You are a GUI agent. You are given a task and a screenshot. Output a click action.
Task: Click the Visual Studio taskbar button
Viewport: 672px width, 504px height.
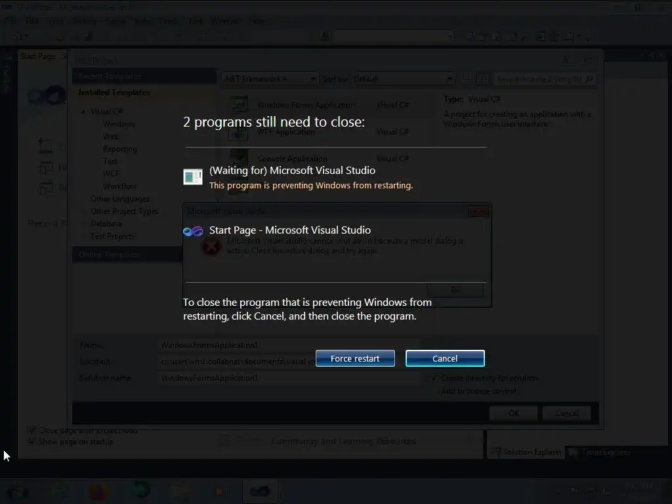tap(260, 491)
